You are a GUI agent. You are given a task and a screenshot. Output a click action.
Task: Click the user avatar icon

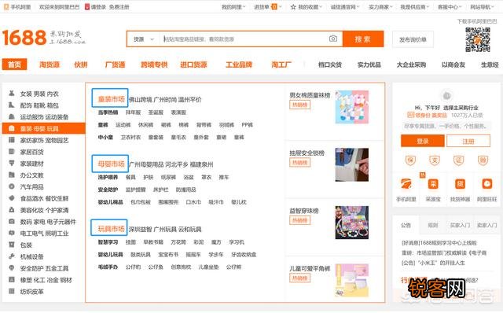(447, 95)
